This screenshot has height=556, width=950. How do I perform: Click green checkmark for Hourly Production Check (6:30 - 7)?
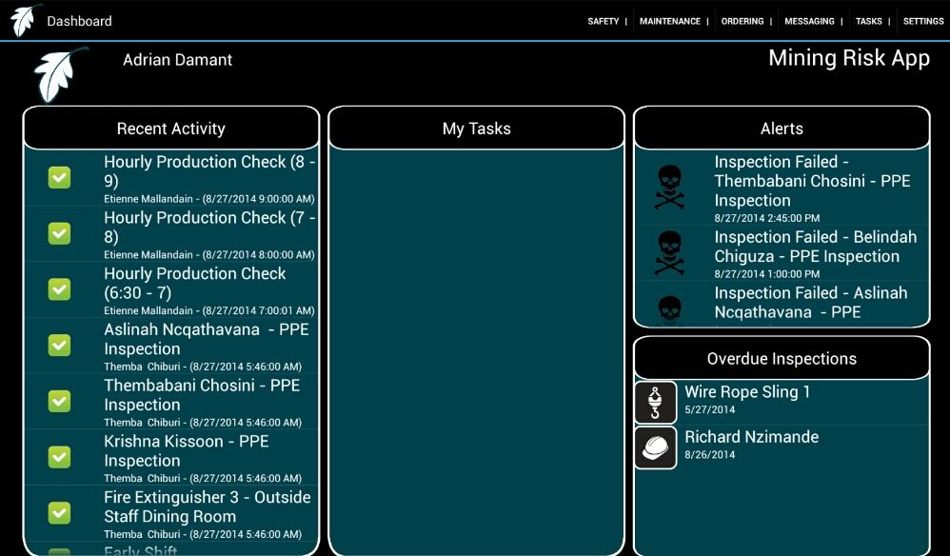click(x=59, y=289)
